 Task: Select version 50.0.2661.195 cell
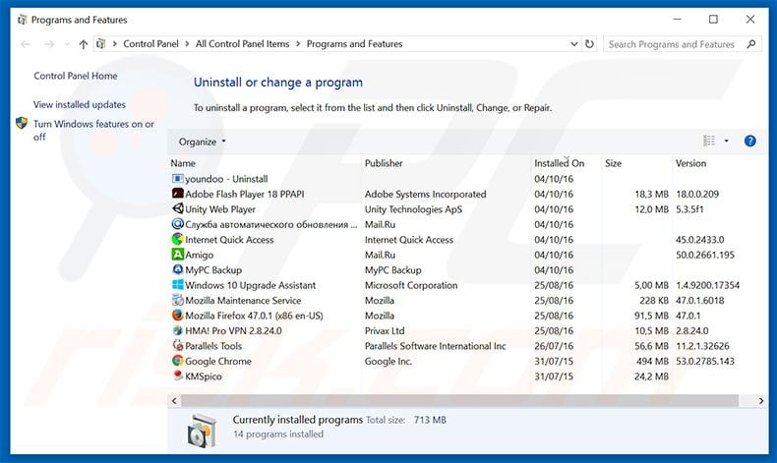tap(704, 255)
